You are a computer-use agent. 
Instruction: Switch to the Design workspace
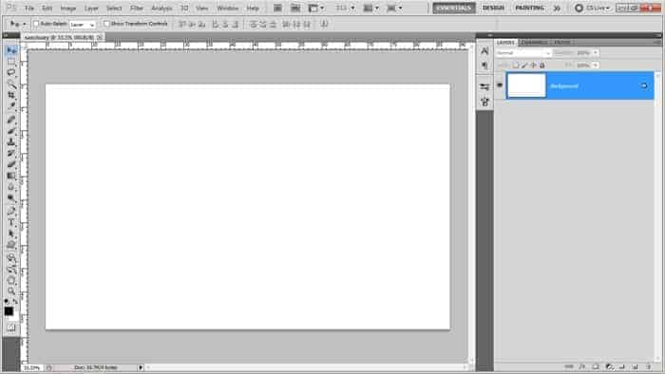coord(493,8)
